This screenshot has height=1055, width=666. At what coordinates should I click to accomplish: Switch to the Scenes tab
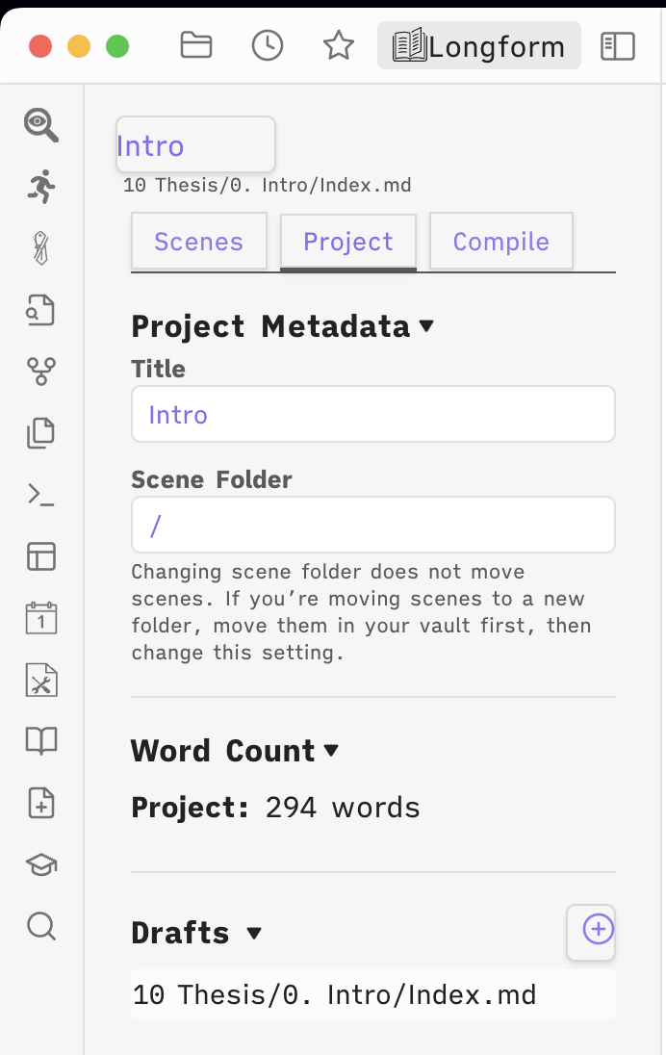tap(198, 242)
